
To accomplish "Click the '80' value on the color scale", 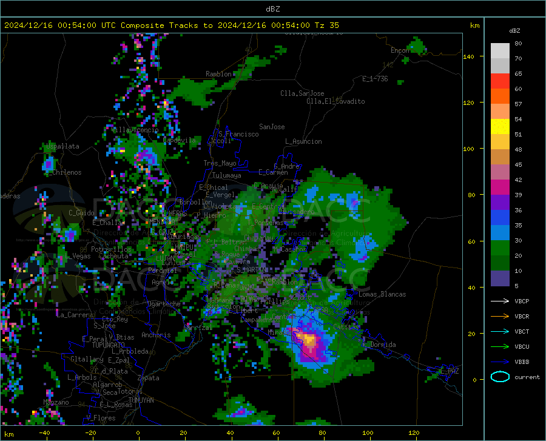I will [x=518, y=44].
